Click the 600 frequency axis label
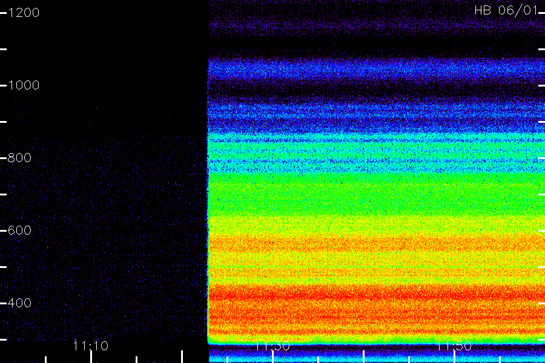 coord(19,231)
